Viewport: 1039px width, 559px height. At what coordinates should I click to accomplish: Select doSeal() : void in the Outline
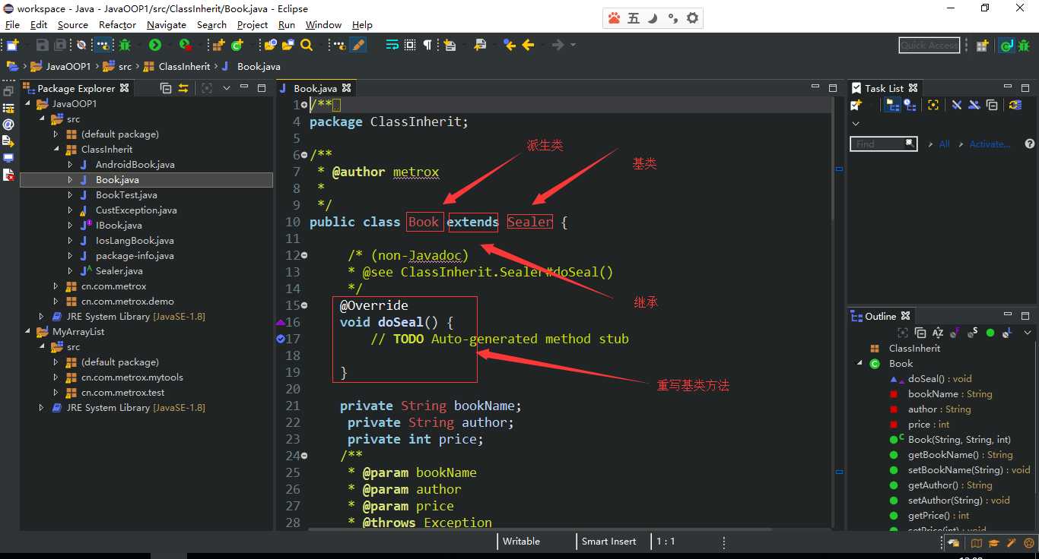pos(939,379)
